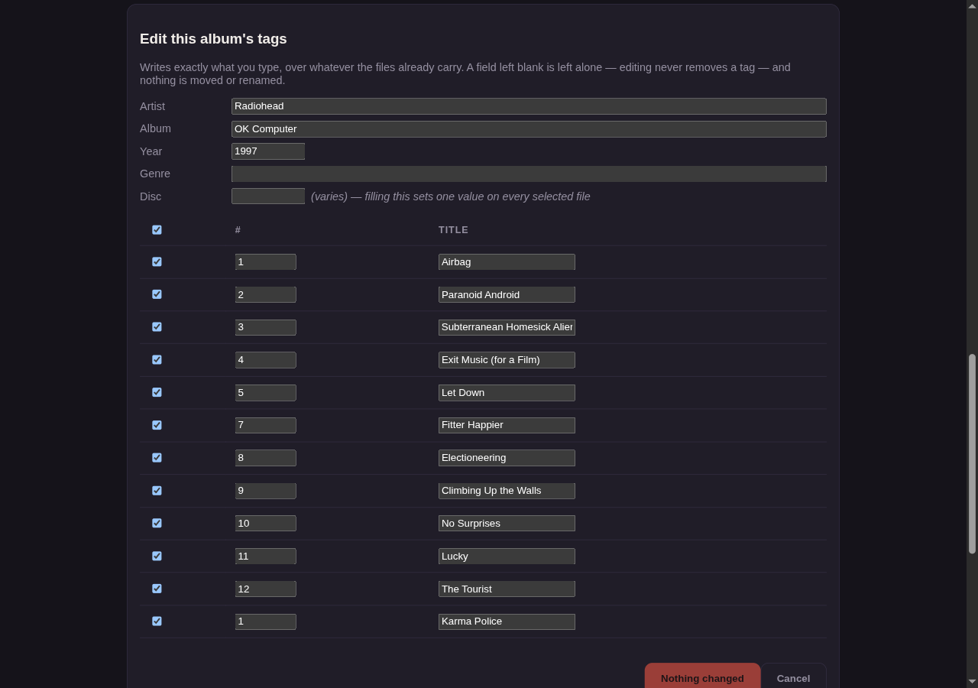Uncheck the Exit Music (for a Film) checkbox

click(157, 359)
